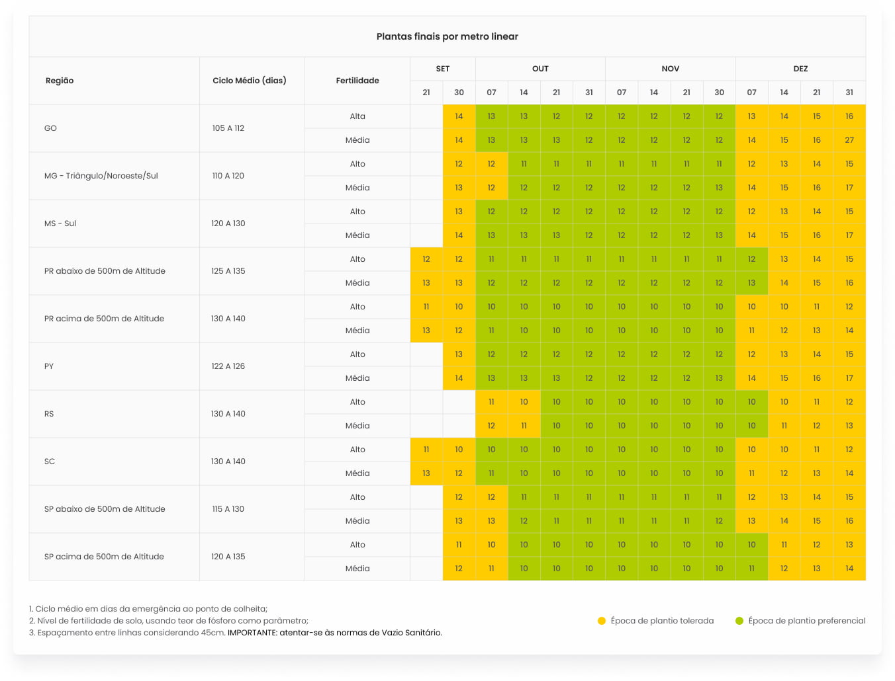Select the '122 A 126' cycle cell
This screenshot has width=895, height=681.
pos(228,366)
